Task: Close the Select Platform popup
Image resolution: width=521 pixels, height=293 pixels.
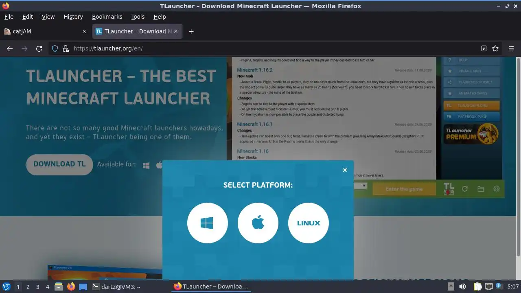Action: [x=345, y=170]
